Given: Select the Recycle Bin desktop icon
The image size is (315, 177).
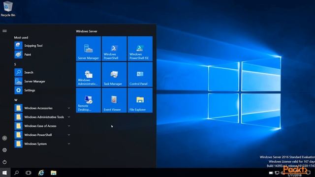Looking at the screenshot, I should click(8, 9).
